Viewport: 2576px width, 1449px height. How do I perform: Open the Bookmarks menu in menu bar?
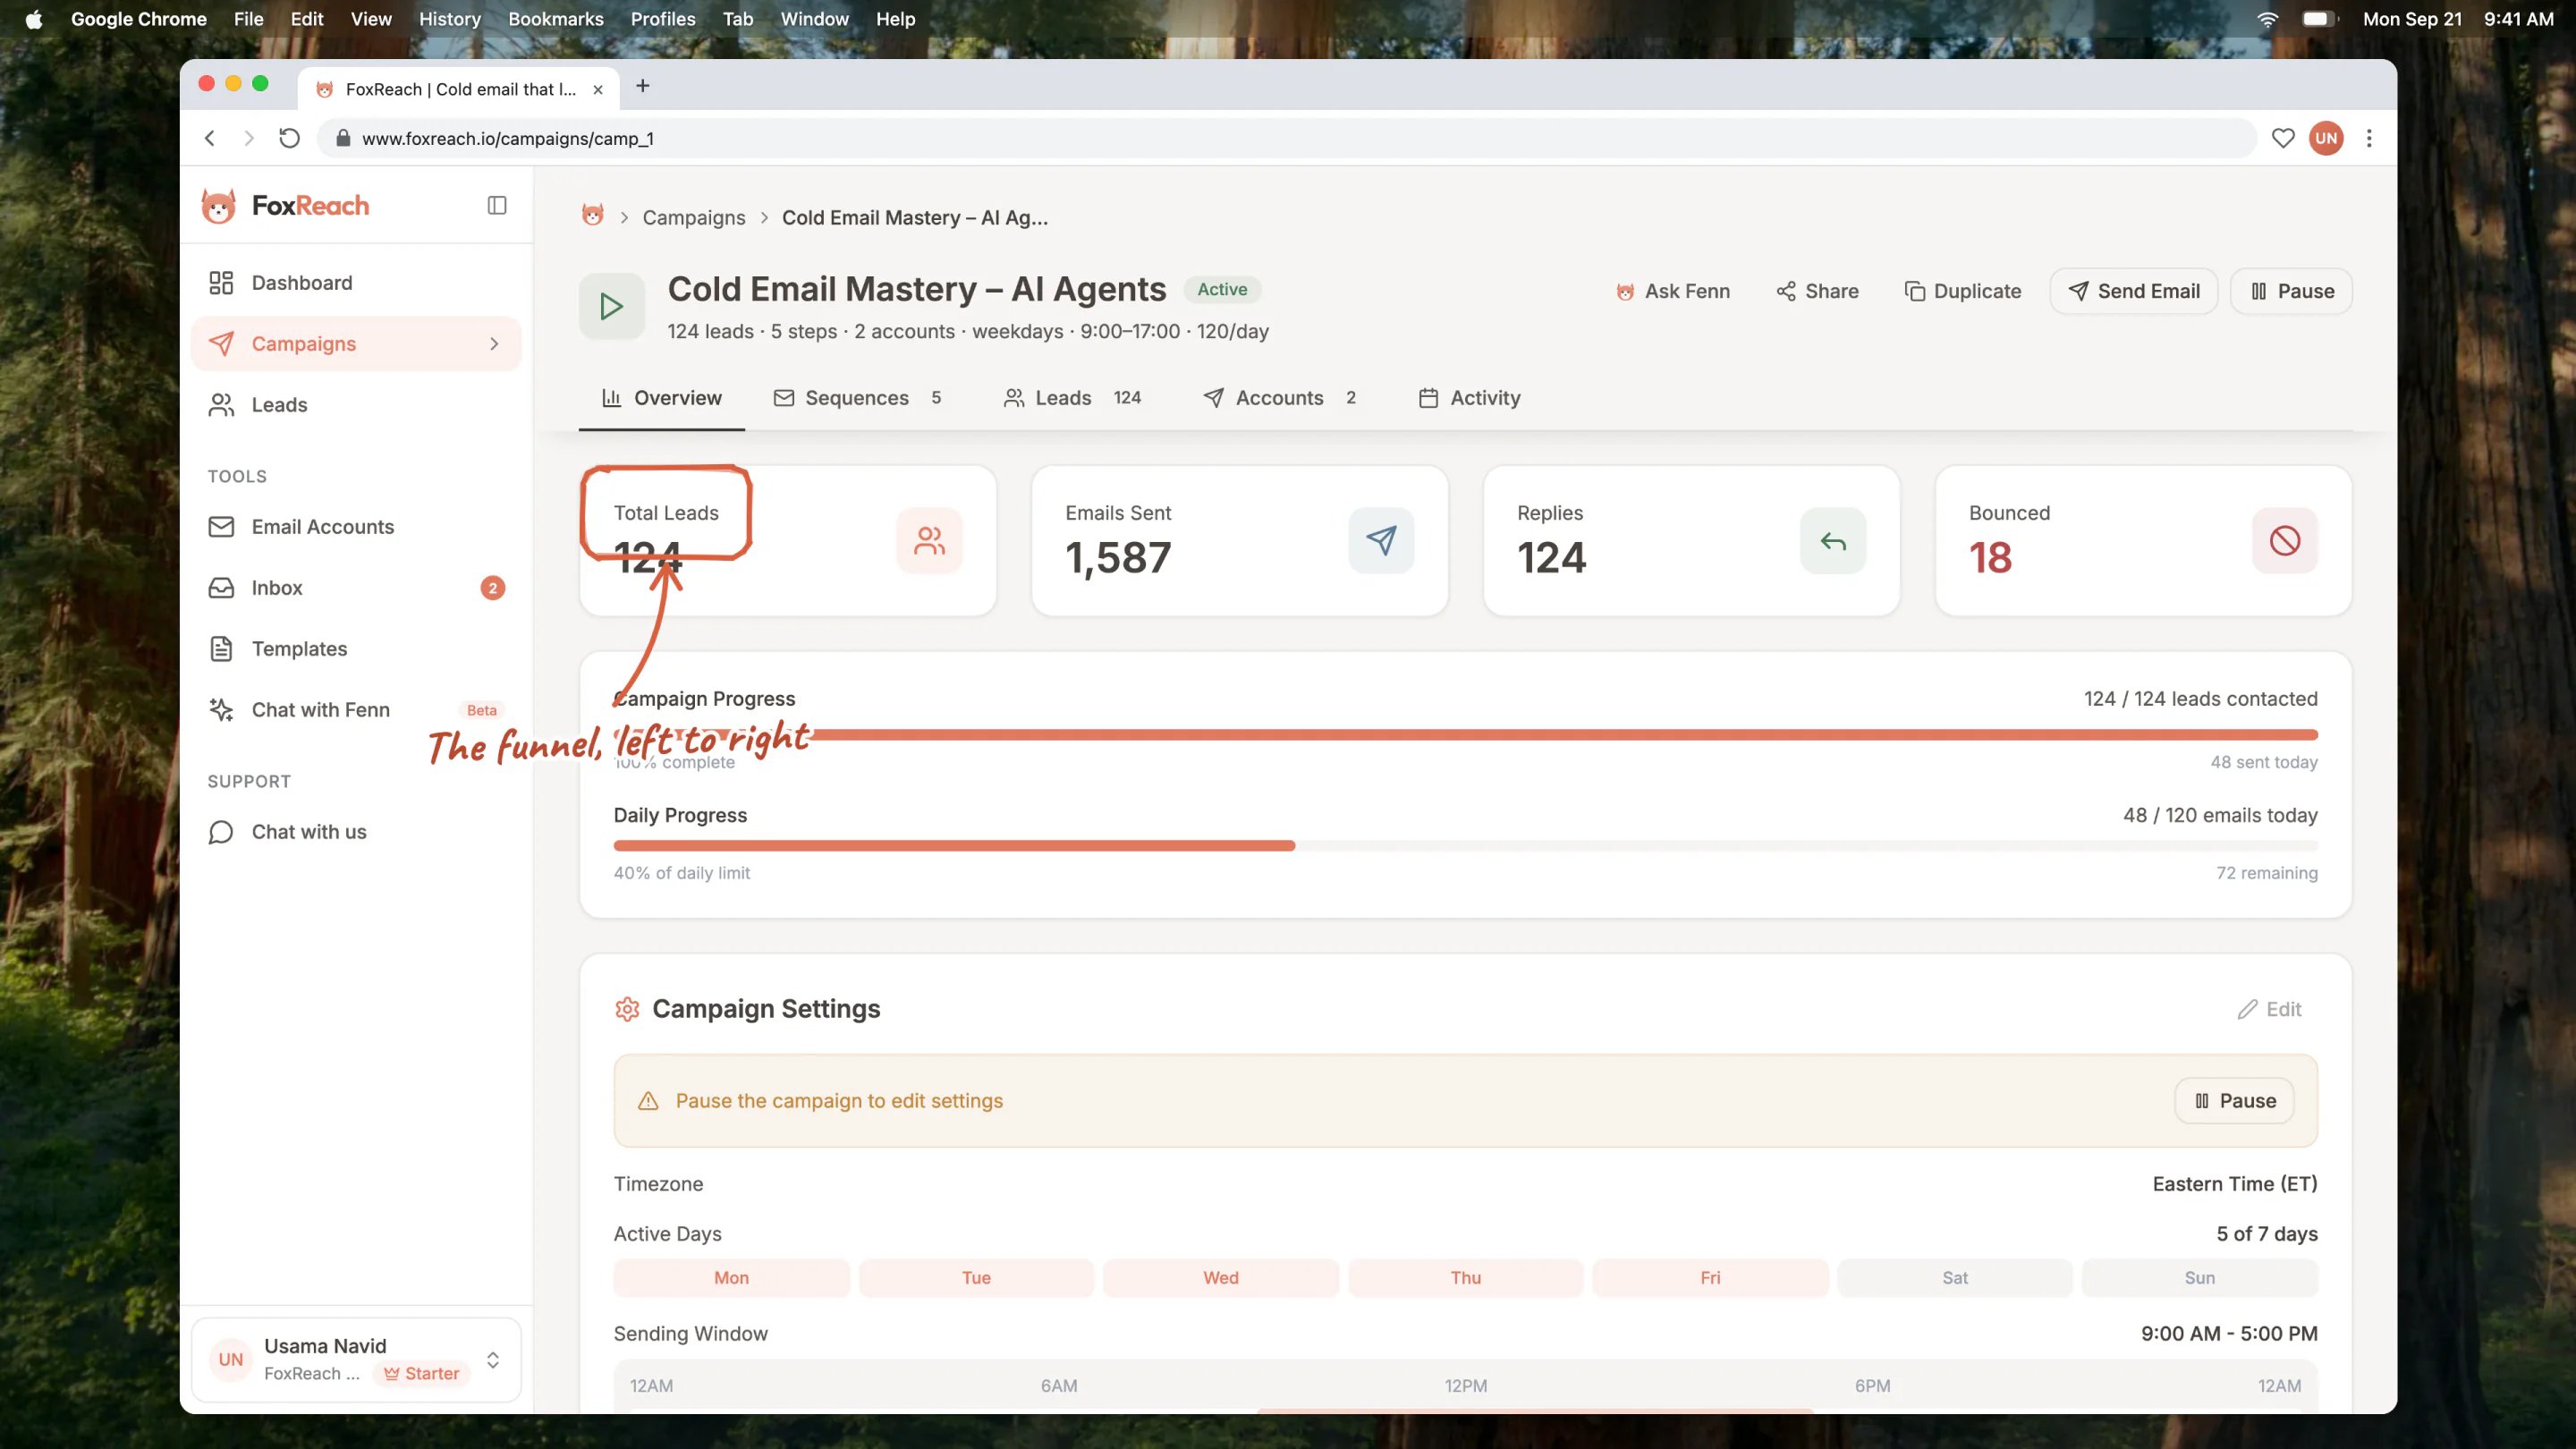point(555,19)
